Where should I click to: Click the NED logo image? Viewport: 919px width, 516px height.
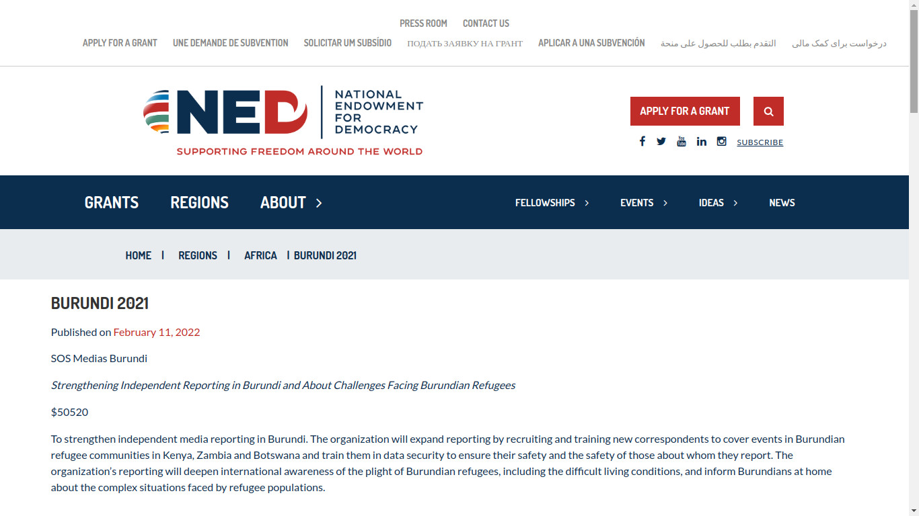point(283,121)
